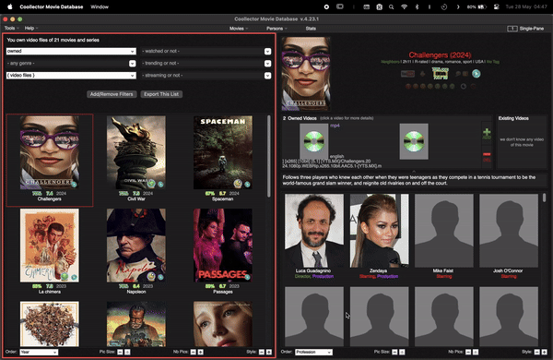Click the Luca Guadagnino name label
The height and width of the screenshot is (360, 553).
(x=313, y=270)
